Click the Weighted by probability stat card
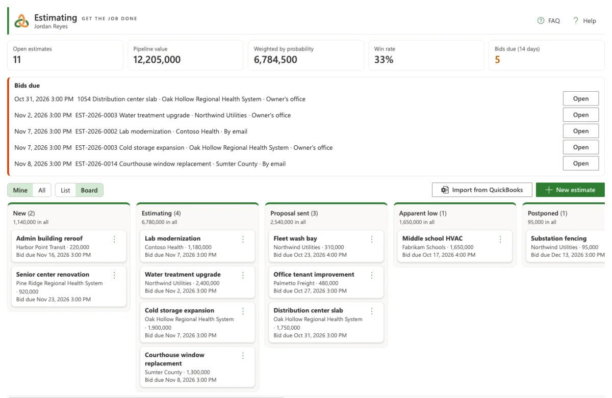Screen dimensions: 612x398 coord(306,55)
